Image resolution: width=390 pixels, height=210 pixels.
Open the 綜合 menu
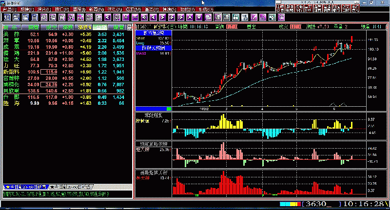click(x=44, y=9)
